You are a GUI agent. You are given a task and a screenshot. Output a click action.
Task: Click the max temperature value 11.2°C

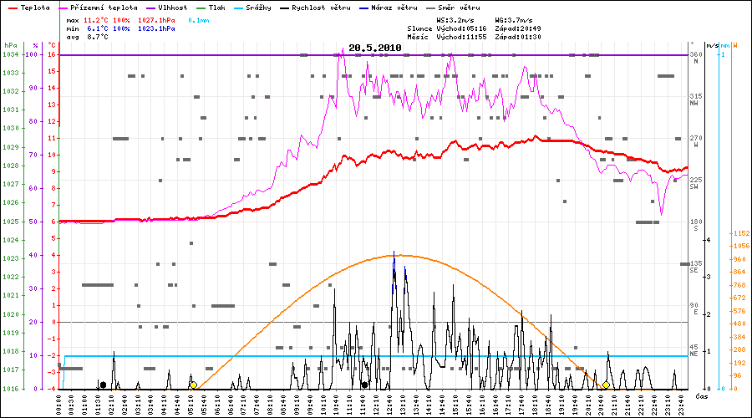(96, 21)
